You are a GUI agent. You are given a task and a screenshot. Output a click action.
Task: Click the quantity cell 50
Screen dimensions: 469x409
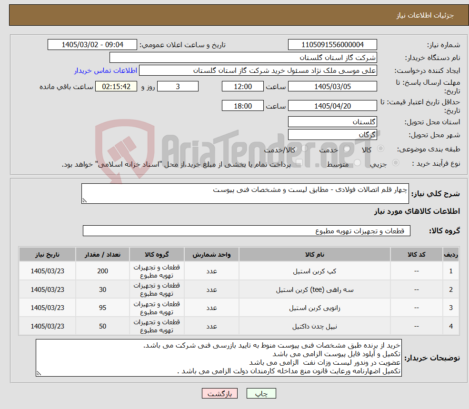(x=102, y=326)
